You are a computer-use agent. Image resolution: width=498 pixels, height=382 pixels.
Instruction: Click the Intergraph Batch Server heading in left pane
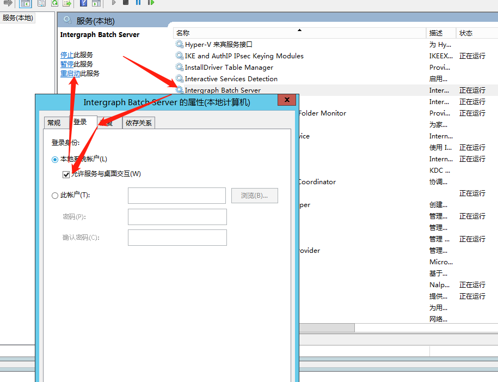(100, 35)
